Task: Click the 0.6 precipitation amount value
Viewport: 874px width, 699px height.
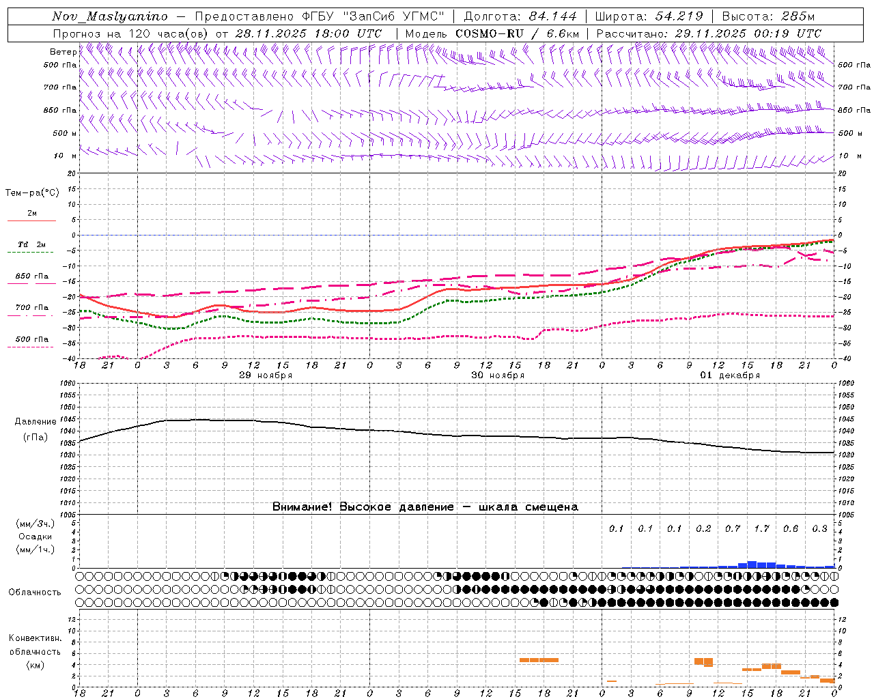Action: click(x=791, y=528)
